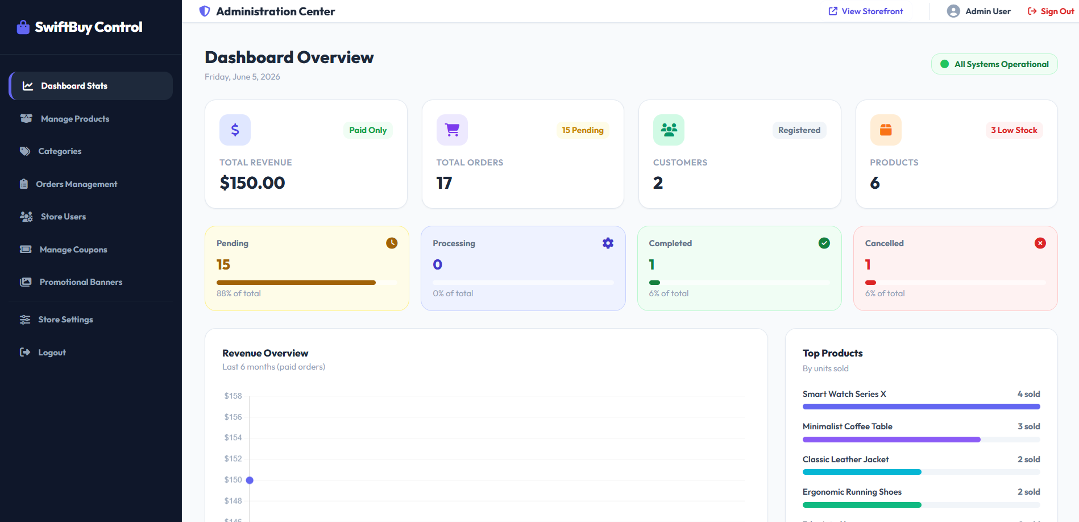Click the Store Users people icon
This screenshot has height=522, width=1079.
coord(26,217)
